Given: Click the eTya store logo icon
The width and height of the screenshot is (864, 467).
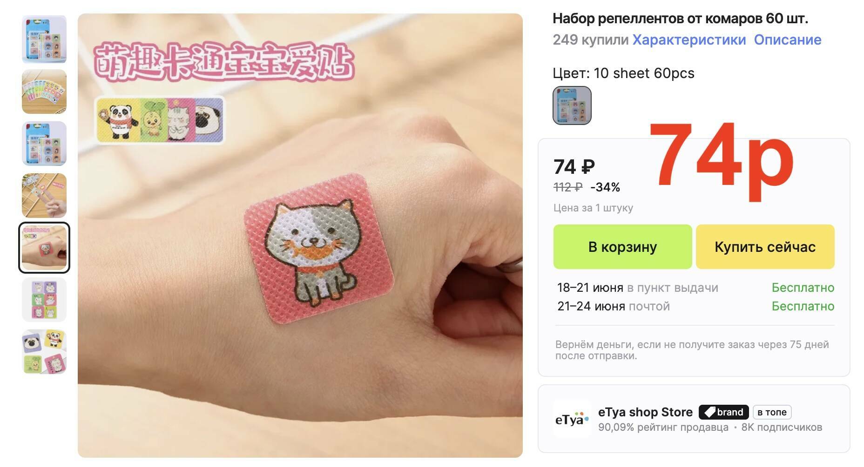Looking at the screenshot, I should (x=572, y=419).
